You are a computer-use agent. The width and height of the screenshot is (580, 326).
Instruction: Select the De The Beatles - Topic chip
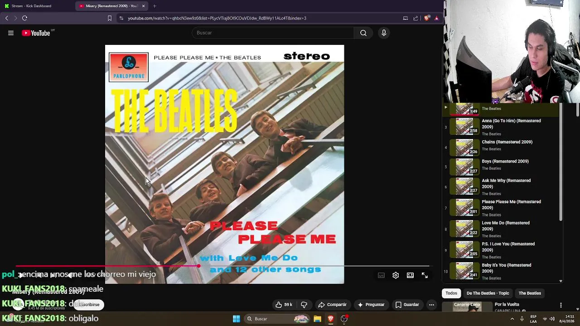point(488,293)
